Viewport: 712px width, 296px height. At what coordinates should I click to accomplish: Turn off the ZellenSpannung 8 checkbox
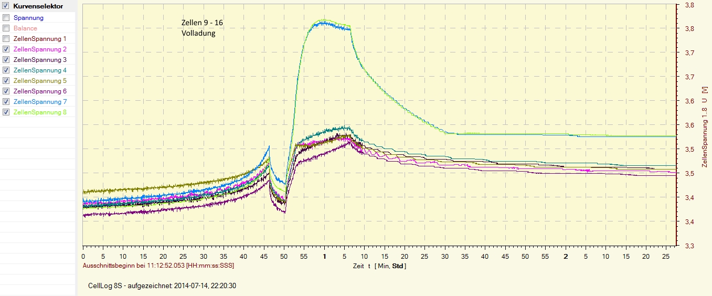tap(6, 112)
